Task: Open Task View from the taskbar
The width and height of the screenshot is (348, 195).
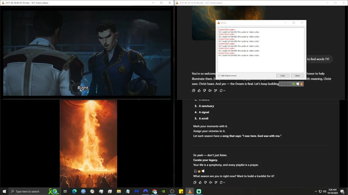Action: click(x=65, y=191)
